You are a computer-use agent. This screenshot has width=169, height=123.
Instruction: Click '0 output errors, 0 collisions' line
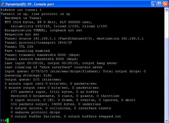[61, 108]
